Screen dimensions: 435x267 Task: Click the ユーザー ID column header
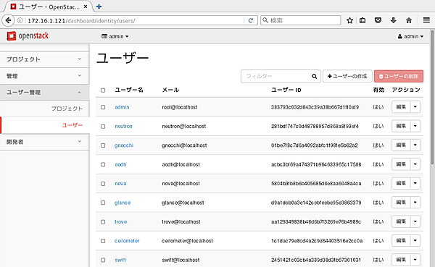286,90
